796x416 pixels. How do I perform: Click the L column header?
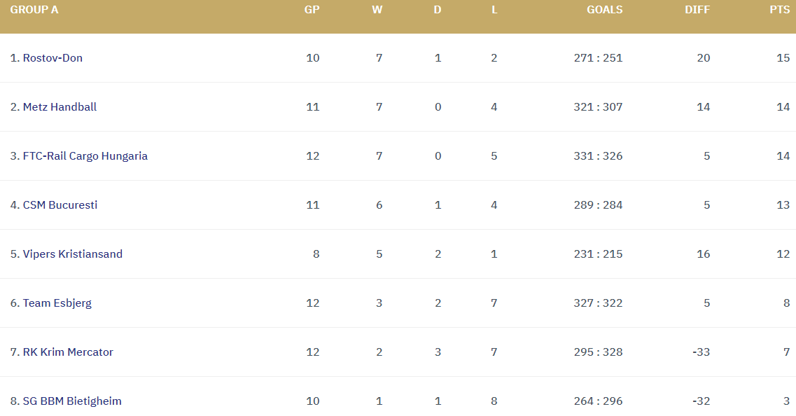tap(494, 11)
